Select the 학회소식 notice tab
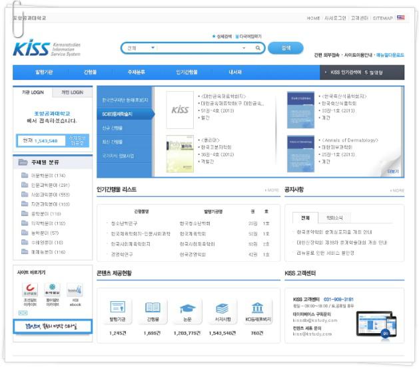Image resolution: width=419 pixels, height=369 pixels. (334, 218)
